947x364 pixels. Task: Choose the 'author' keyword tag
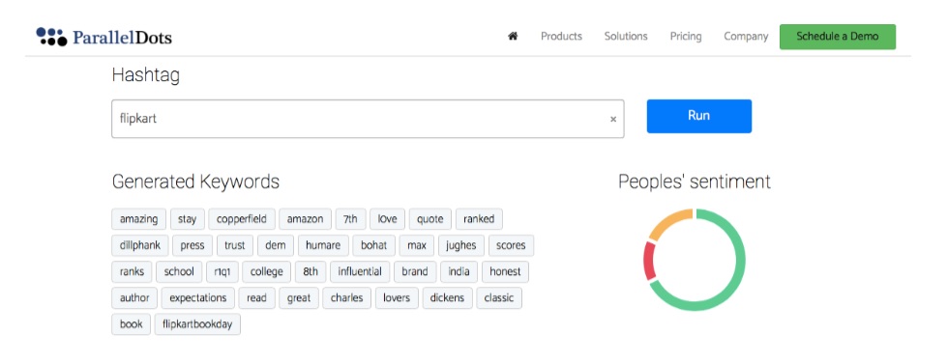pyautogui.click(x=134, y=297)
